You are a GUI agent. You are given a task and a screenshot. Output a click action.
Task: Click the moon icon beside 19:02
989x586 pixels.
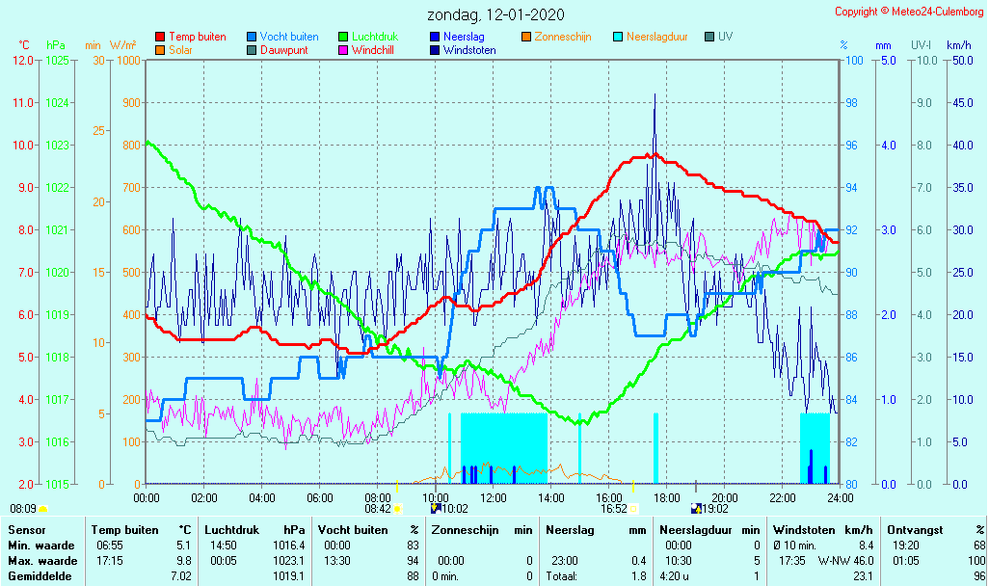[x=696, y=508]
